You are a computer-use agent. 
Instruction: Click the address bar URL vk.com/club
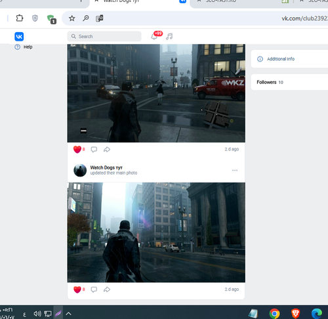coord(304,18)
